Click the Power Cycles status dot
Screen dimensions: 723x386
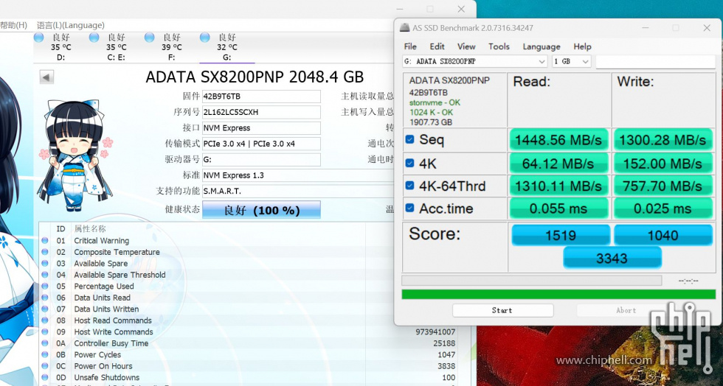(45, 354)
